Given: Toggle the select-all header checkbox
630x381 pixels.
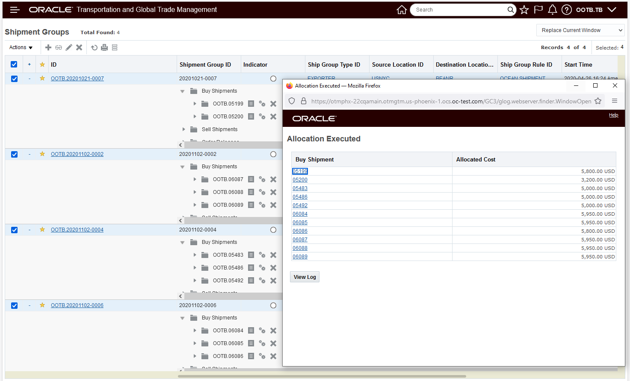Looking at the screenshot, I should (x=14, y=64).
